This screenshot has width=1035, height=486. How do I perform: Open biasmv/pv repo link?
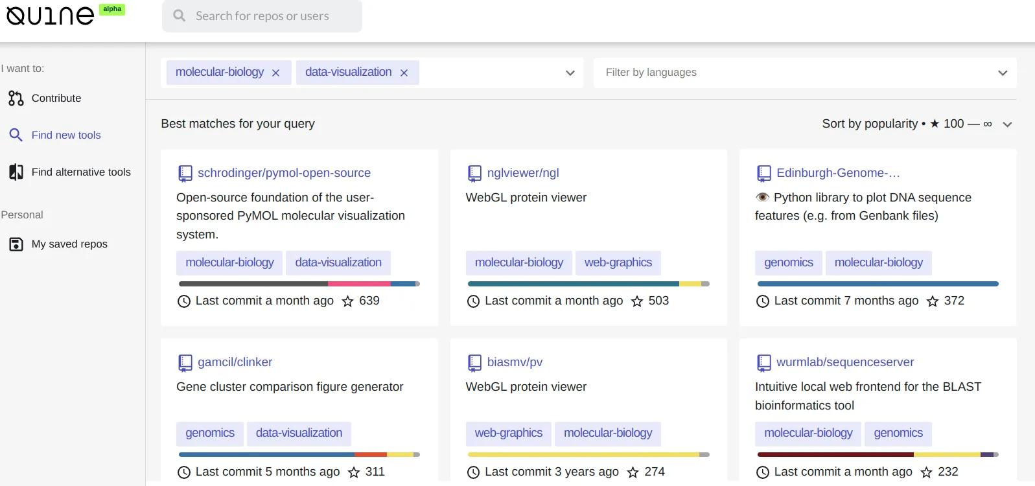[515, 362]
